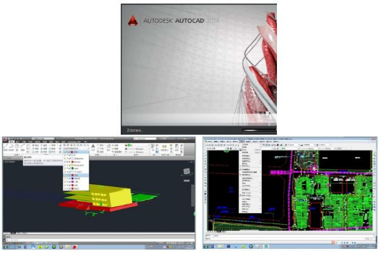Open the red AutoCAD application menu button
380x253 pixels.
5,140
